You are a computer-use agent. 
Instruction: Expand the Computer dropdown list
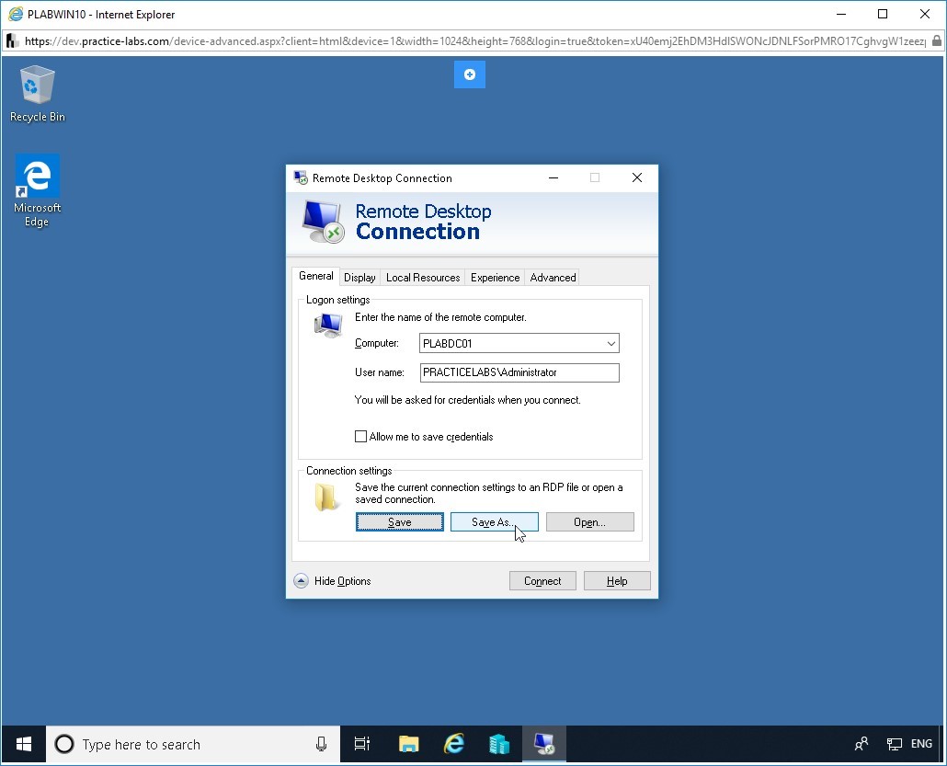[x=611, y=344]
